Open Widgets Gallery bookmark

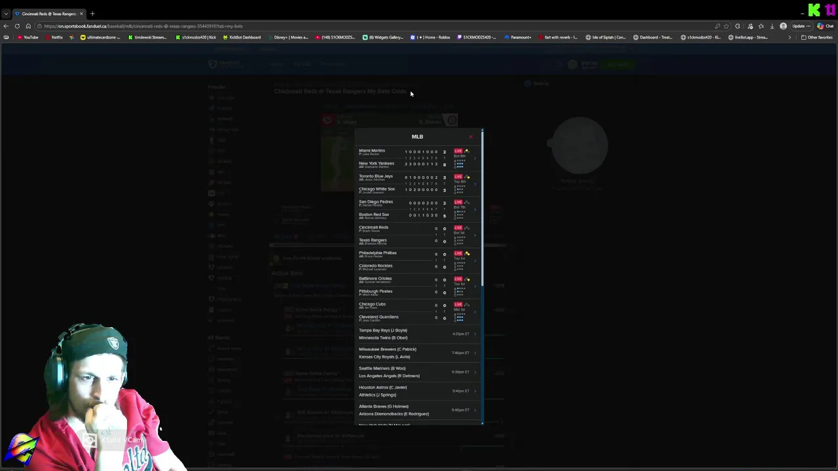(x=383, y=37)
